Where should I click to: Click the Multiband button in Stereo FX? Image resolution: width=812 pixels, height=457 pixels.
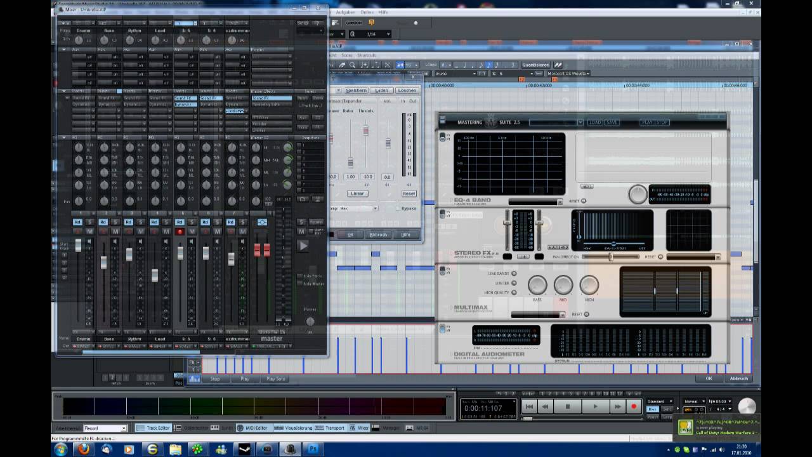(x=558, y=247)
